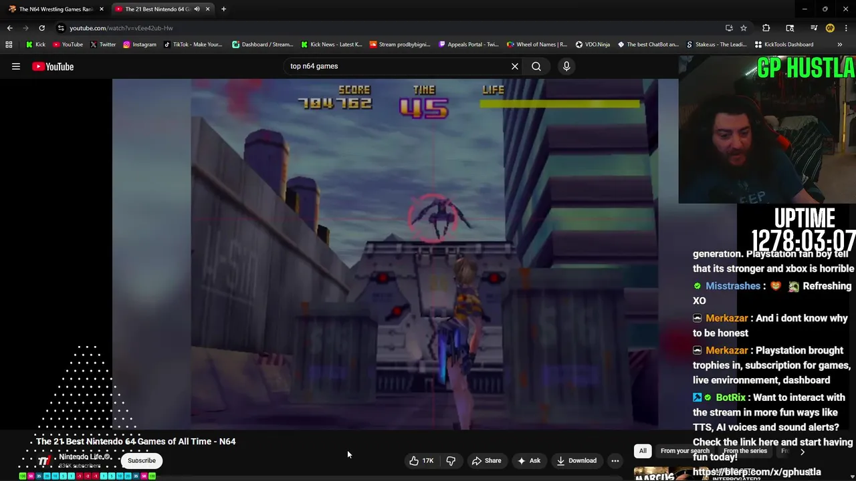
Task: Open VDO.Ninja bookmark
Action: click(x=593, y=45)
